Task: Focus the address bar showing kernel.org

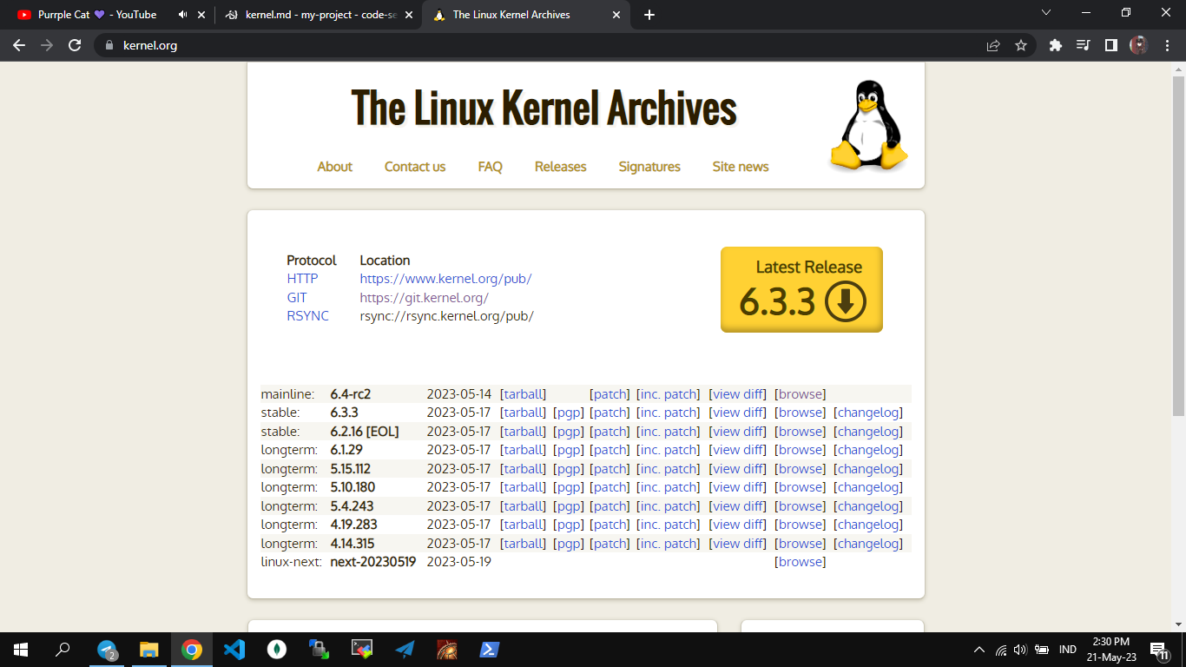Action: click(x=521, y=45)
